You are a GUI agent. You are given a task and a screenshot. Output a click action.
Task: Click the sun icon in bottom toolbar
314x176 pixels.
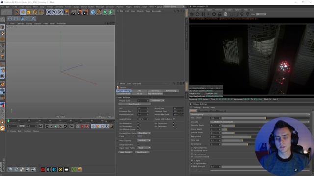(60, 170)
